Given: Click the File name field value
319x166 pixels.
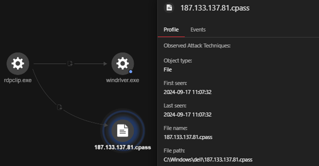Looking at the screenshot, I should 188,137.
